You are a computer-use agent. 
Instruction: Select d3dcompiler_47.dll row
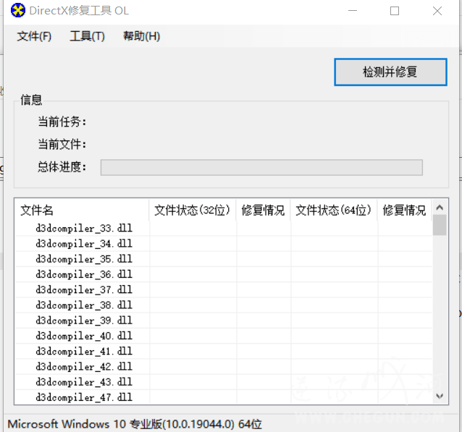[x=224, y=397]
